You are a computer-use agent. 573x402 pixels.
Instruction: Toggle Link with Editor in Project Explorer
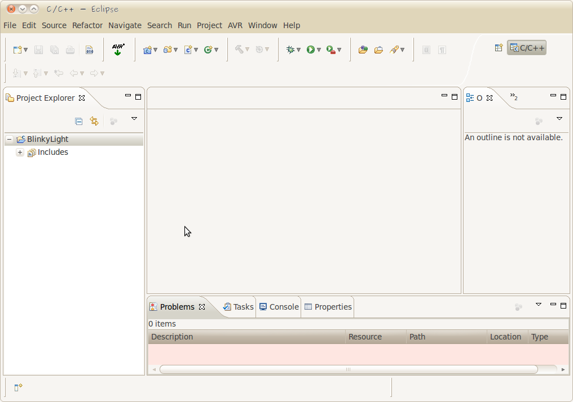94,121
